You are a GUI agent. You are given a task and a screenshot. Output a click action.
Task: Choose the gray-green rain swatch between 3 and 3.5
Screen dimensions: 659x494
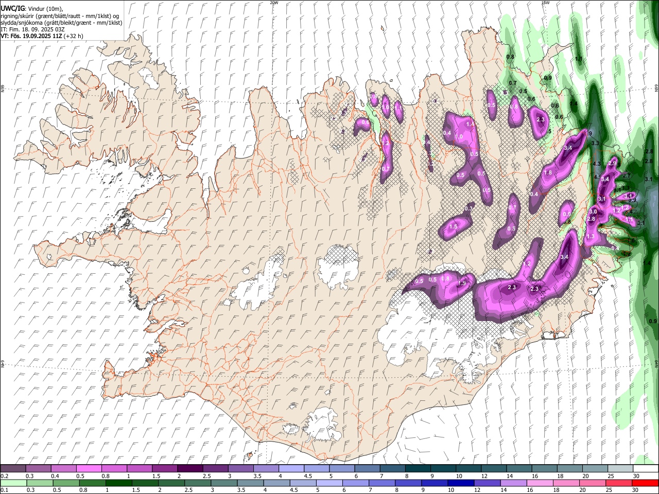click(x=224, y=483)
